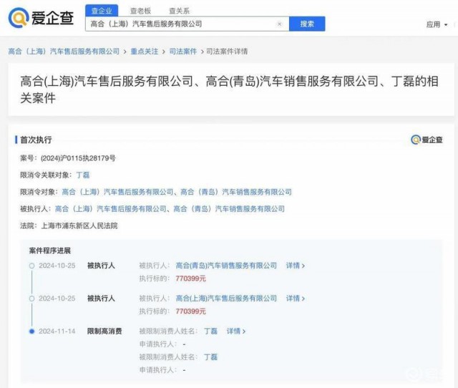The width and height of the screenshot is (458, 388).
Task: Click the 首次执行 section heading
Action: pos(36,140)
